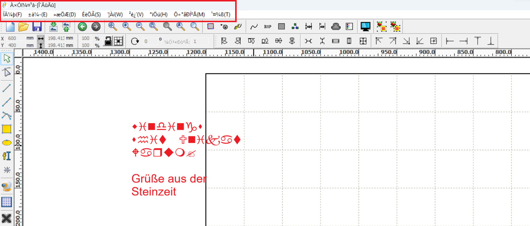This screenshot has height=226, width=530.
Task: Select the yellow ellipse drawing tool
Action: point(7,143)
